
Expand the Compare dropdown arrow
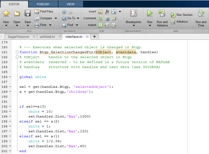click(56, 18)
